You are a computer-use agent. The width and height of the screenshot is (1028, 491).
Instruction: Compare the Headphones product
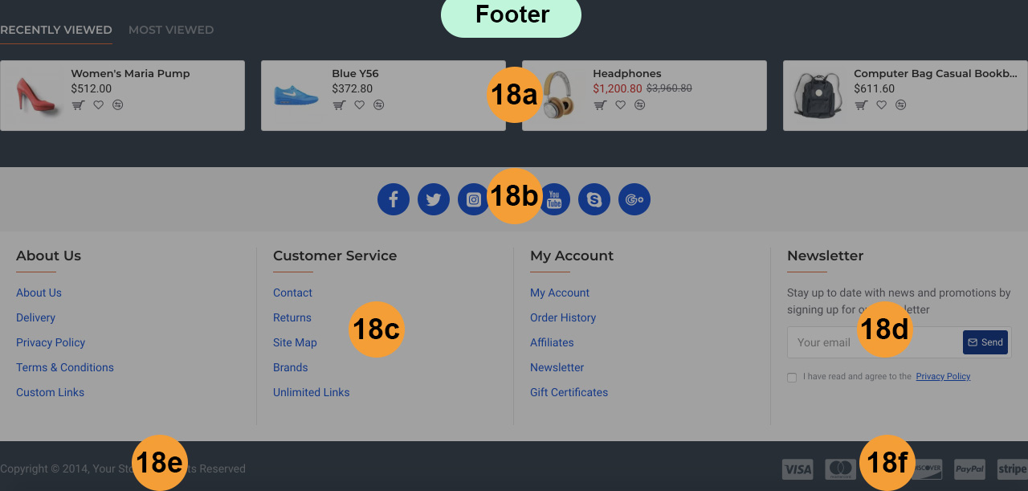click(639, 105)
